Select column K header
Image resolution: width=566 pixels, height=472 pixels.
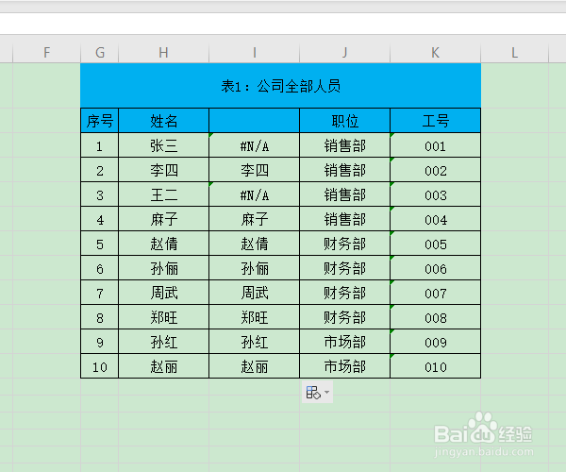point(435,53)
